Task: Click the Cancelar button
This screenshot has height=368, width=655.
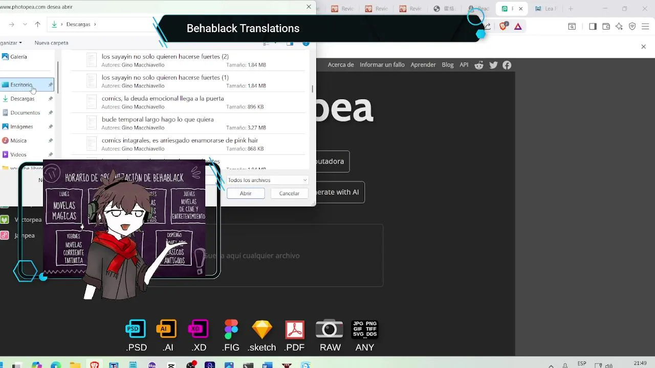Action: pyautogui.click(x=289, y=193)
